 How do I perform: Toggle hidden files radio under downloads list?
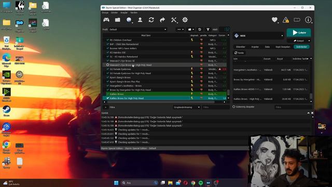point(234,106)
